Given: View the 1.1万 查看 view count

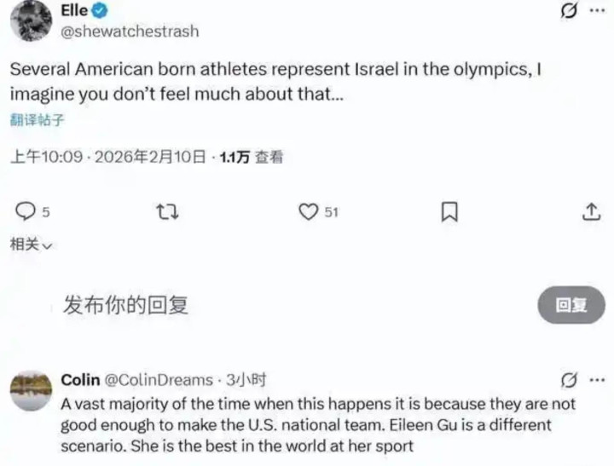Looking at the screenshot, I should [251, 157].
